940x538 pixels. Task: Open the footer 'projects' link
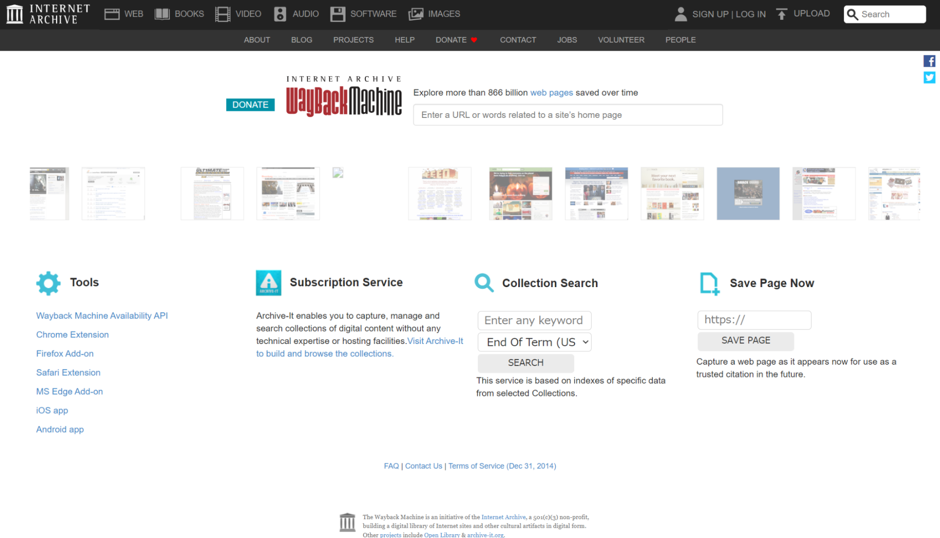click(x=390, y=535)
